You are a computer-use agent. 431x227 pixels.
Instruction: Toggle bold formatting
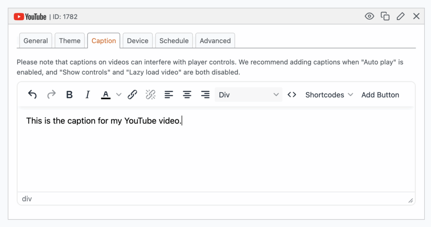point(69,94)
